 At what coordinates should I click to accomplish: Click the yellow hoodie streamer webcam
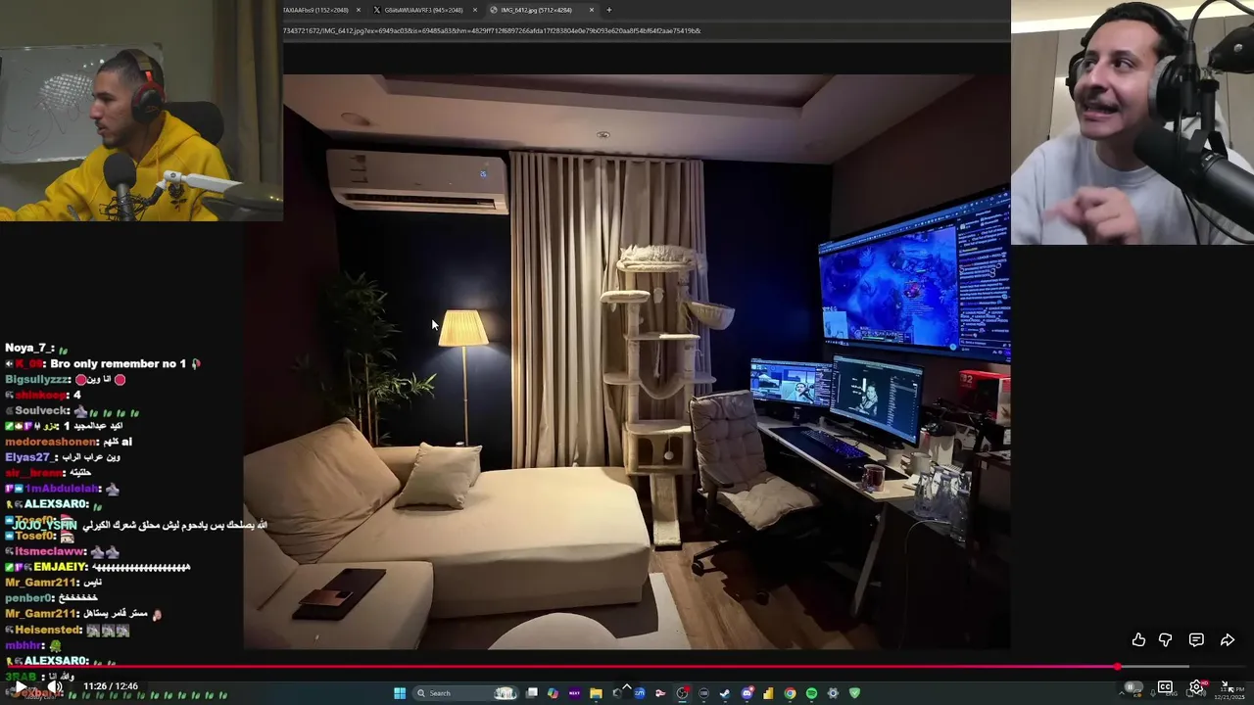click(x=141, y=110)
